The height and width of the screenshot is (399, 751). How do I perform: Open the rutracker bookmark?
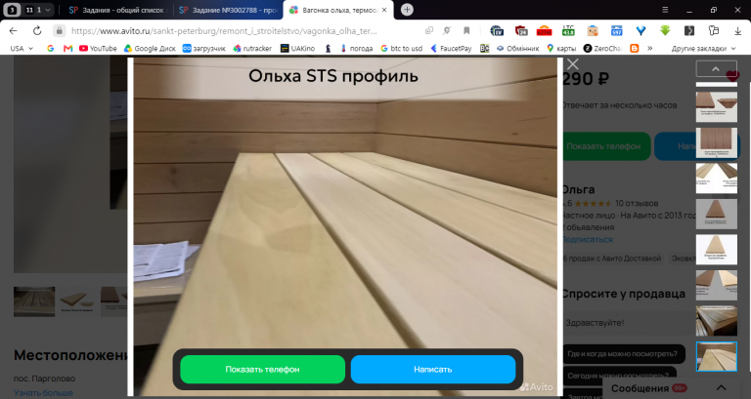252,48
